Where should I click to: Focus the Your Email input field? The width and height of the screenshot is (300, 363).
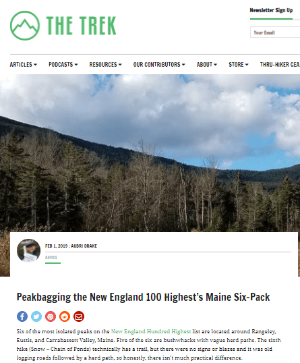275,32
